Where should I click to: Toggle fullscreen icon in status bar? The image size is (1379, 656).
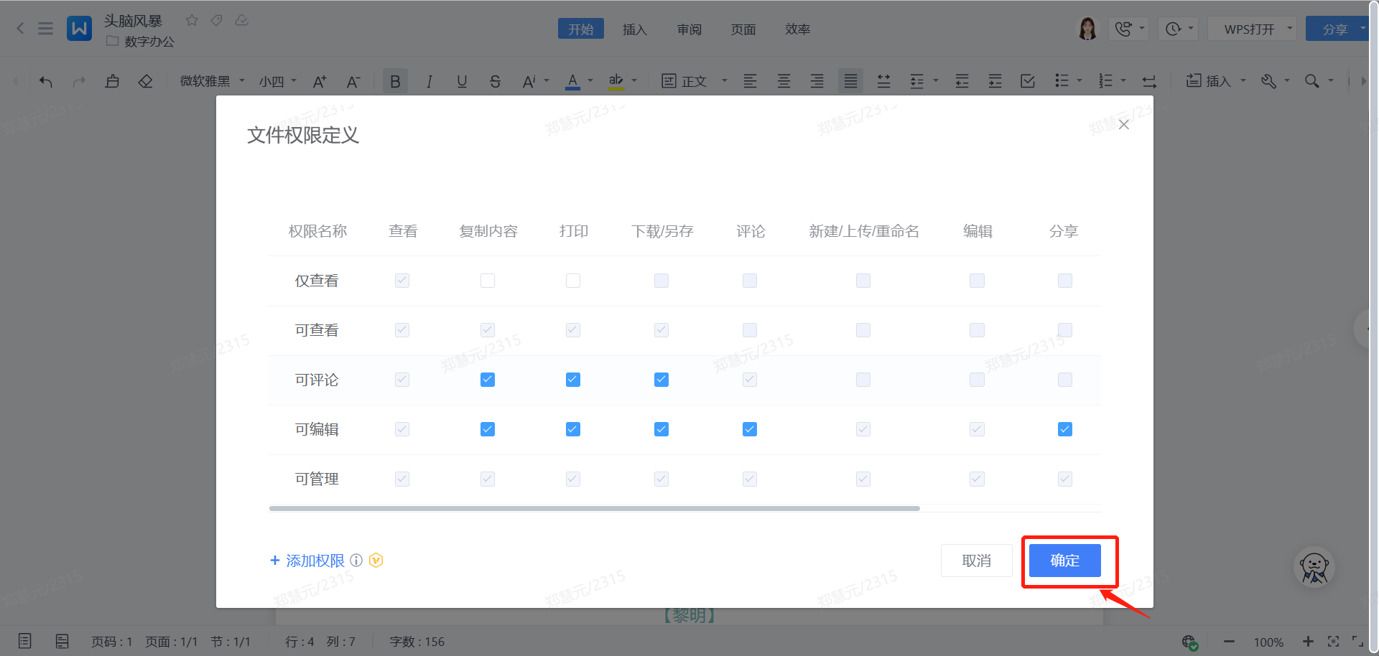tap(1357, 641)
